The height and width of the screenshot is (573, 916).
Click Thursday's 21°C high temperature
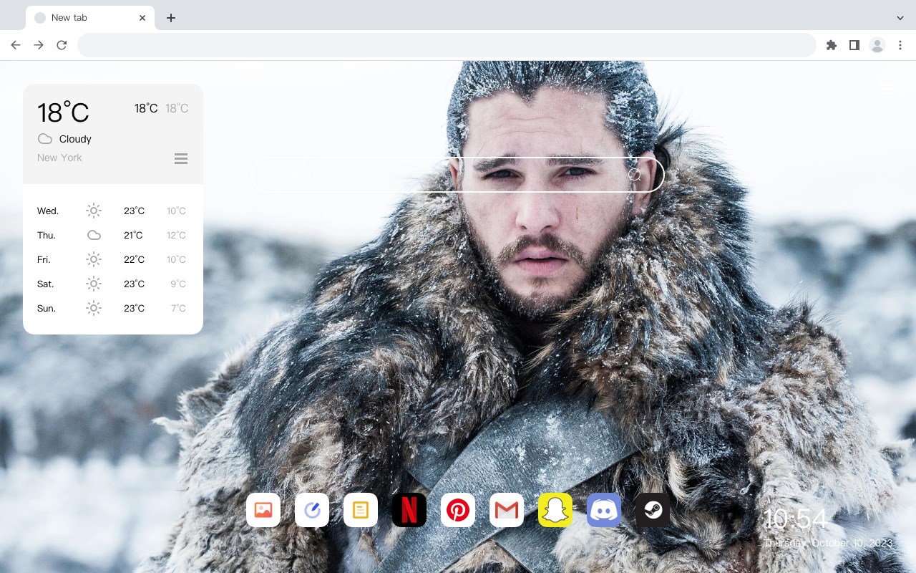coord(133,235)
